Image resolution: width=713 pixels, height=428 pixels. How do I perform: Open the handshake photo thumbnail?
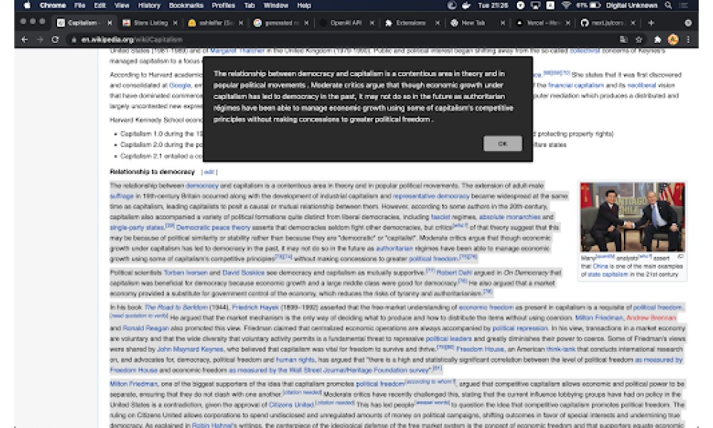click(x=632, y=217)
